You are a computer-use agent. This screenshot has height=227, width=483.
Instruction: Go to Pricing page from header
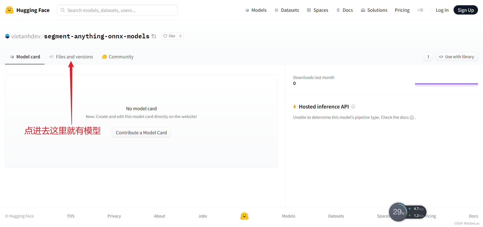(402, 10)
